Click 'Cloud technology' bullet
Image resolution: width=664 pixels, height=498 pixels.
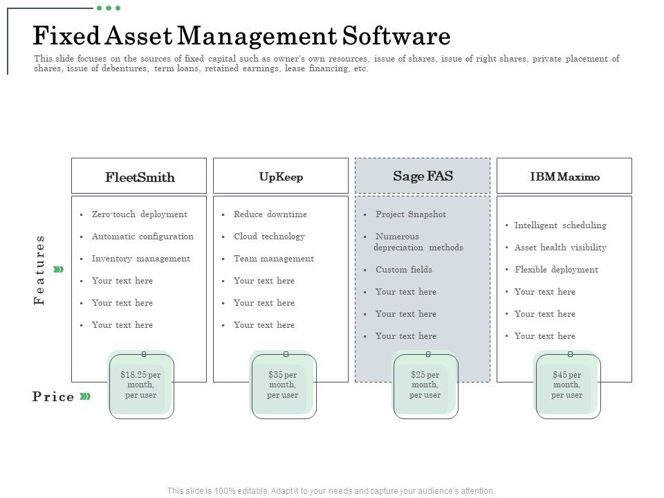coord(269,237)
